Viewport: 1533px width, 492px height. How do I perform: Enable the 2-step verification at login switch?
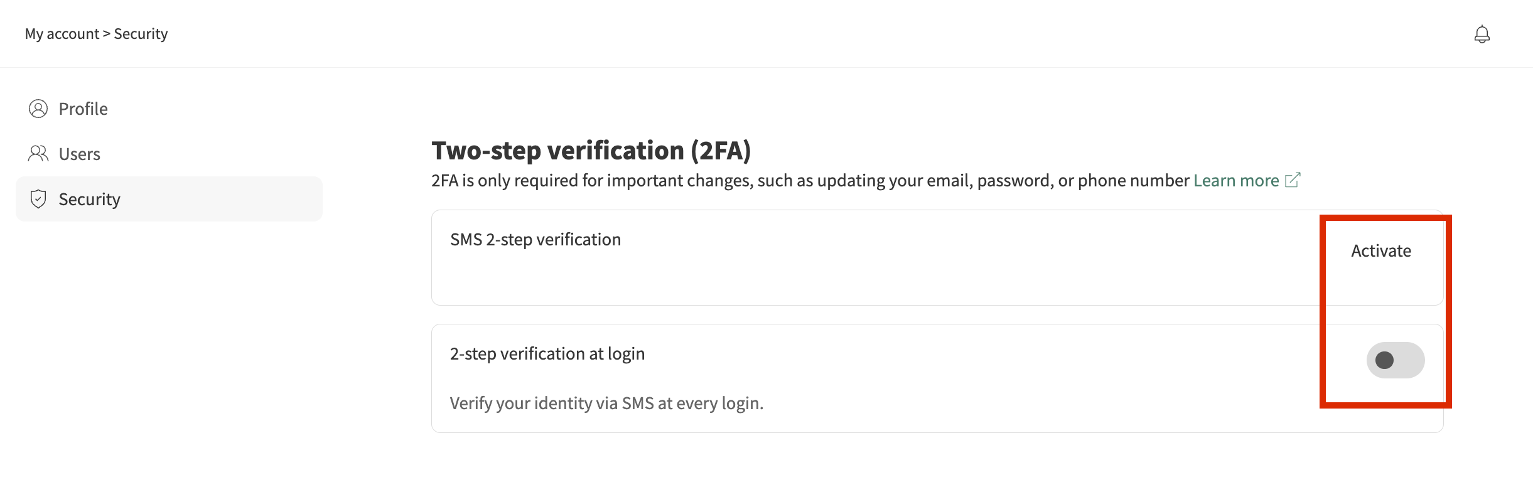[1395, 360]
